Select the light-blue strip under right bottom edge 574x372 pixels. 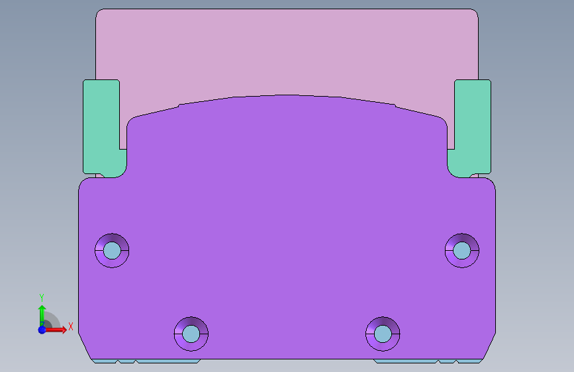428,361
